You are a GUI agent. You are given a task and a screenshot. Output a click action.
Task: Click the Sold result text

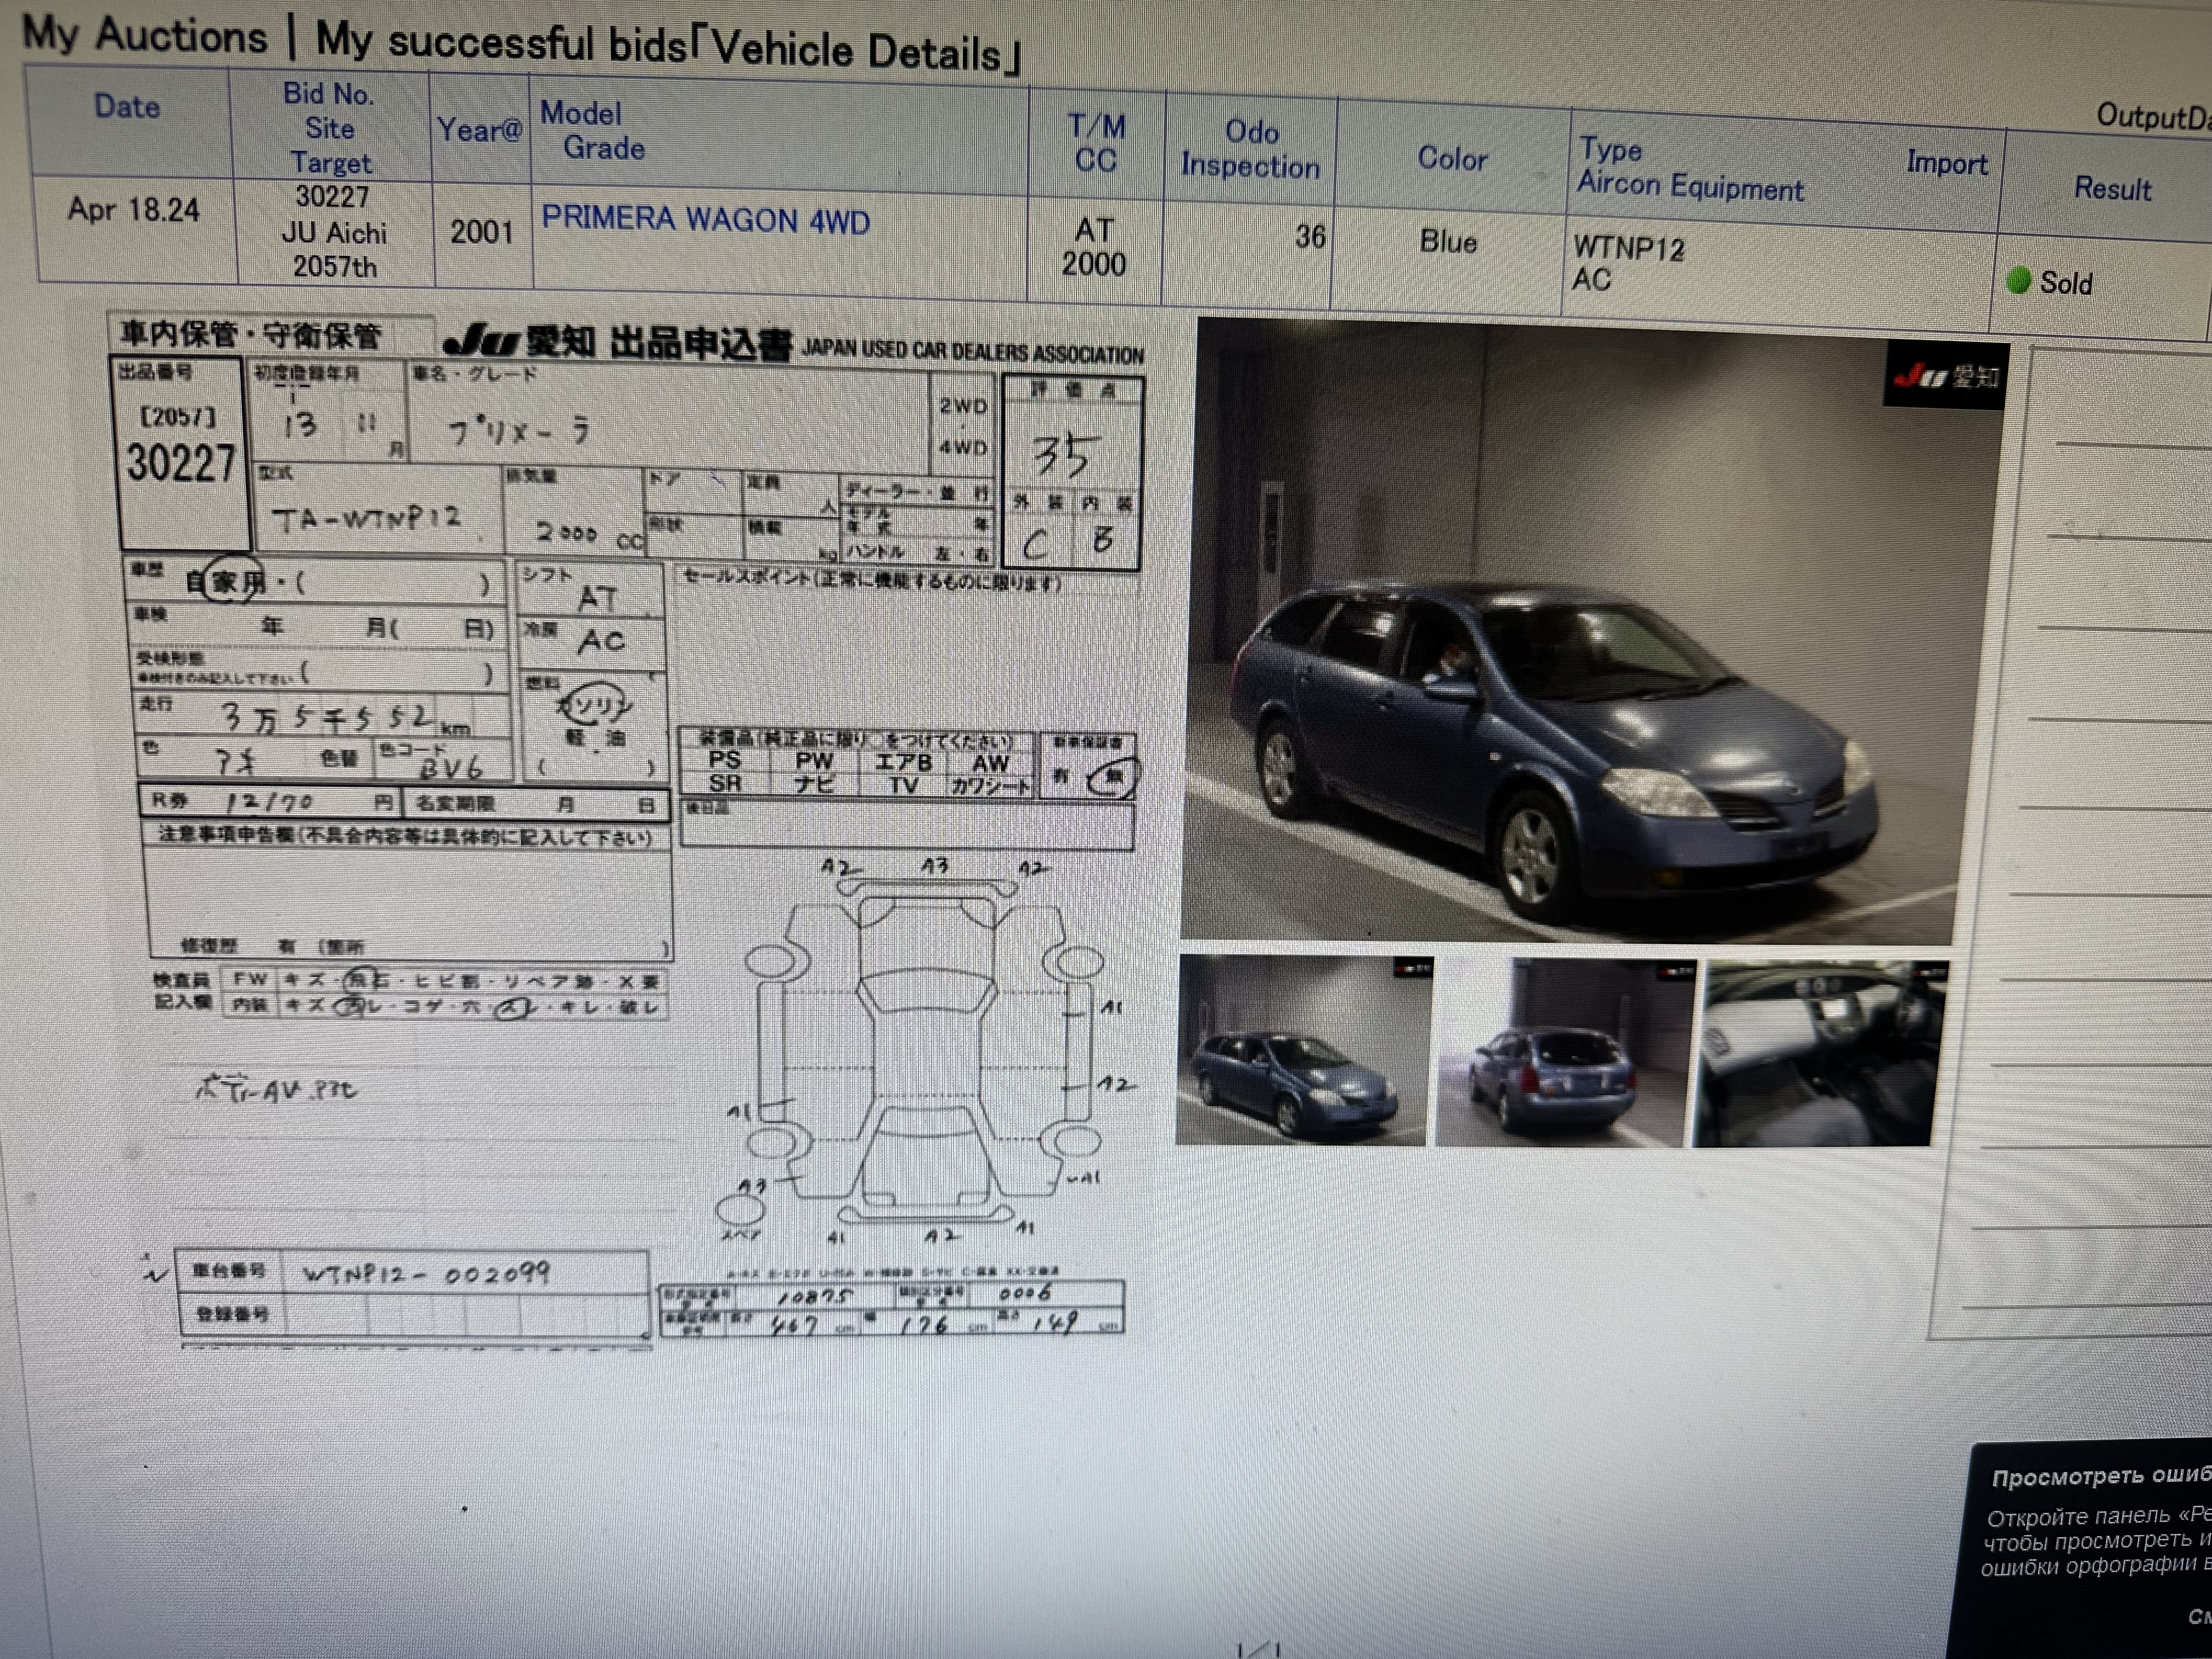tap(2066, 283)
